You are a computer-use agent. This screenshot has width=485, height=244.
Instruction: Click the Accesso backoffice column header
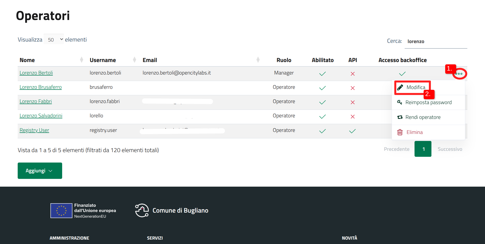coord(403,60)
